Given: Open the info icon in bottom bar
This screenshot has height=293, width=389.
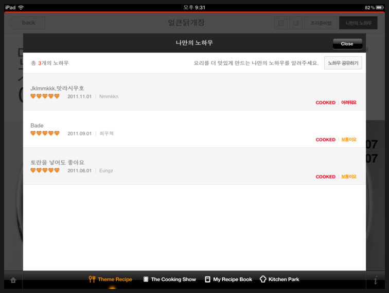Looking at the screenshot, I should (376, 280).
